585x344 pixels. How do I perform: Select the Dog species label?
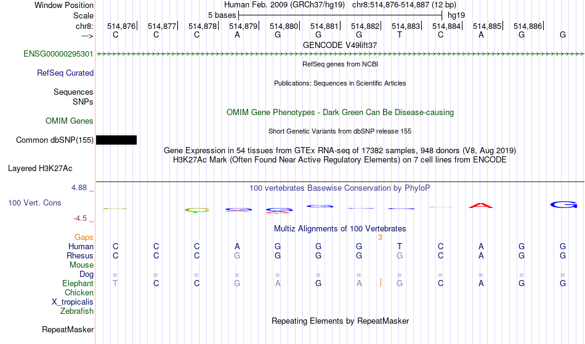click(x=86, y=274)
